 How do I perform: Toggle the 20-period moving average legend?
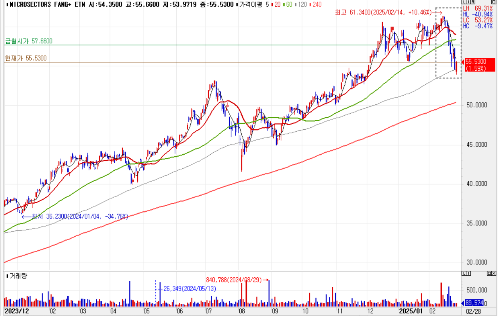(x=276, y=5)
